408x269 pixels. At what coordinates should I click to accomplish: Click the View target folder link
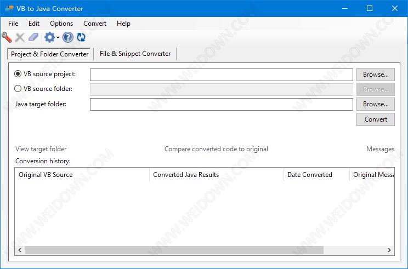coord(41,149)
